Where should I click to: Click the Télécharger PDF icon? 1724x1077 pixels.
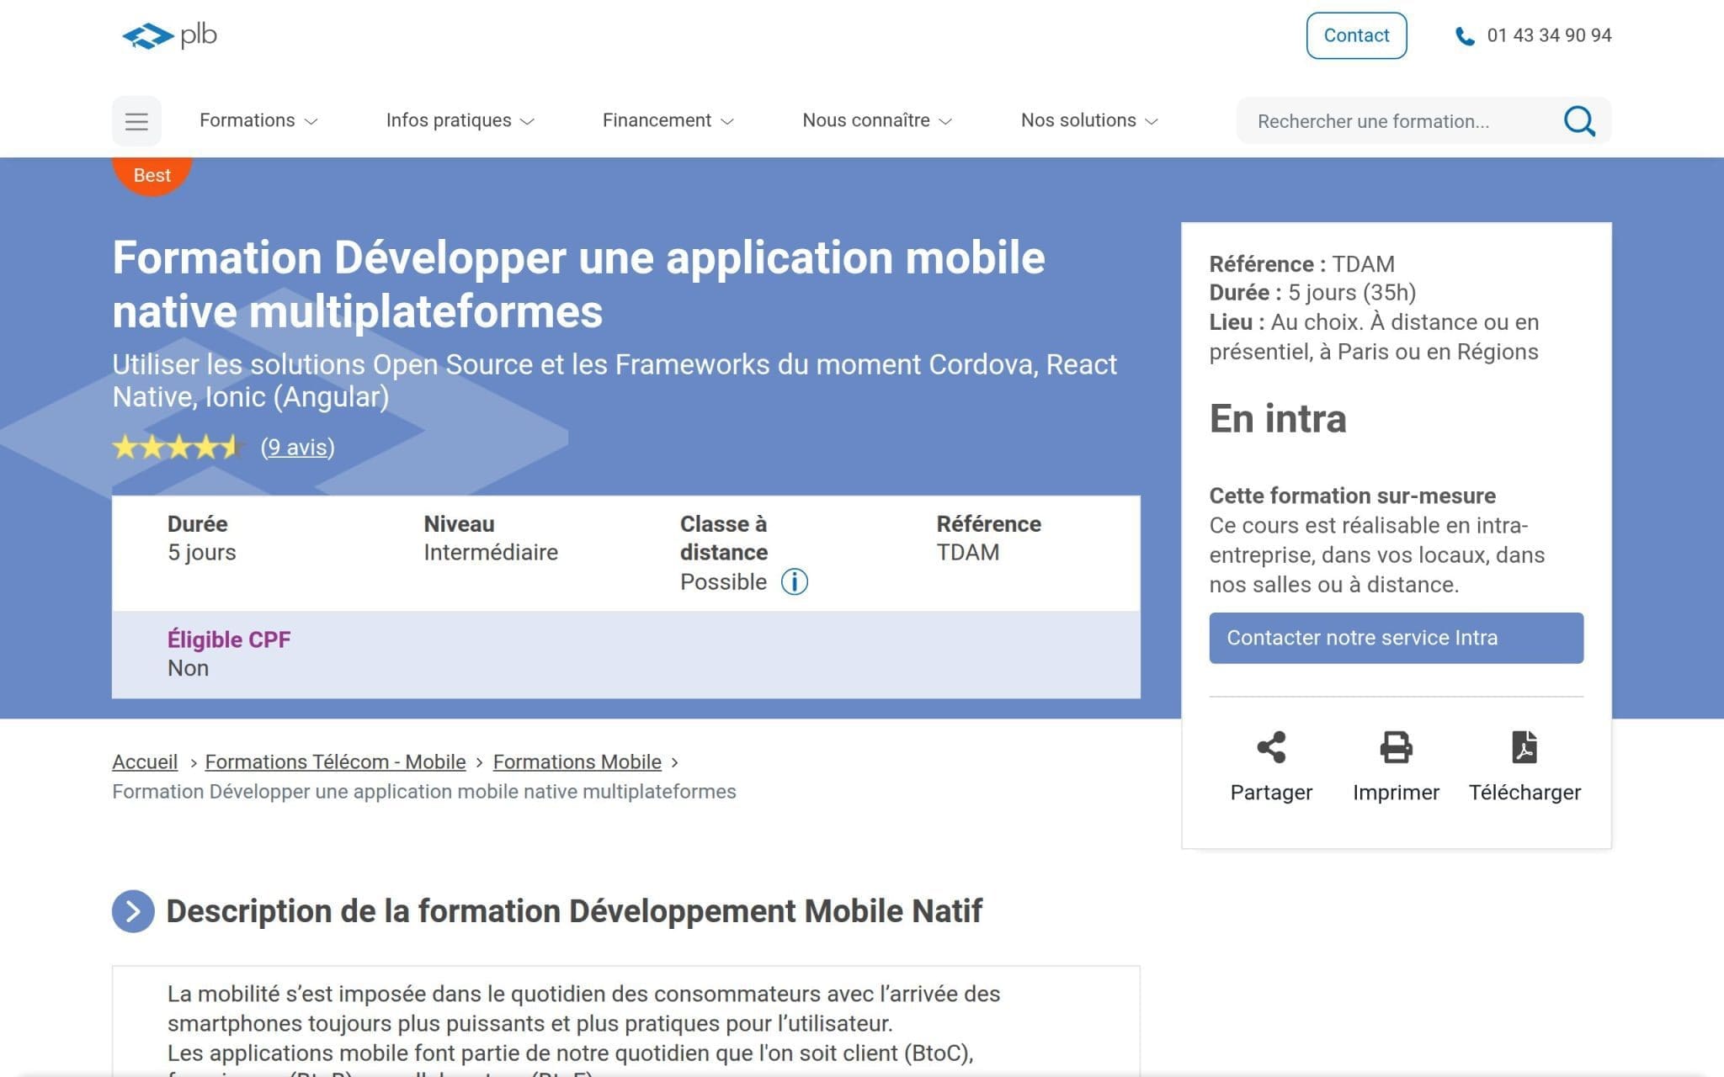tap(1524, 747)
